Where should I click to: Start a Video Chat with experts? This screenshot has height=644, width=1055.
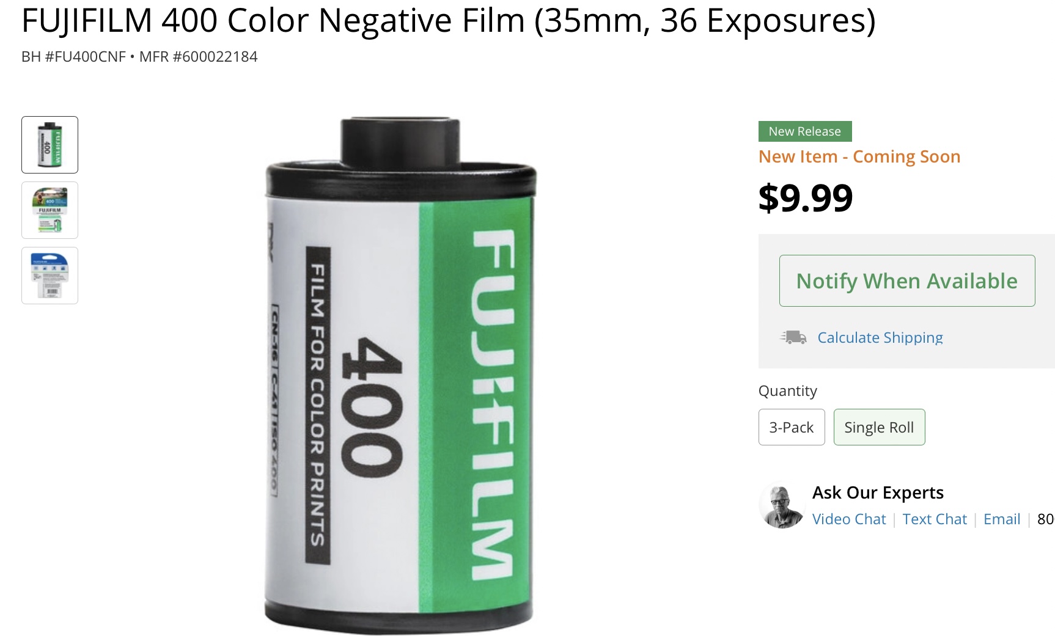pyautogui.click(x=849, y=519)
